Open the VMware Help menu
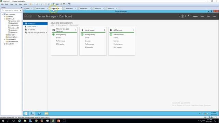Image resolution: width=219 pixels, height=123 pixels. point(25,4)
